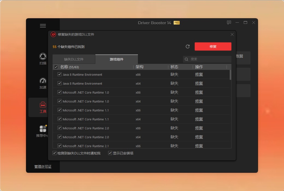Open the 管理许可证 link
This screenshot has width=284, height=191.
pos(43,166)
